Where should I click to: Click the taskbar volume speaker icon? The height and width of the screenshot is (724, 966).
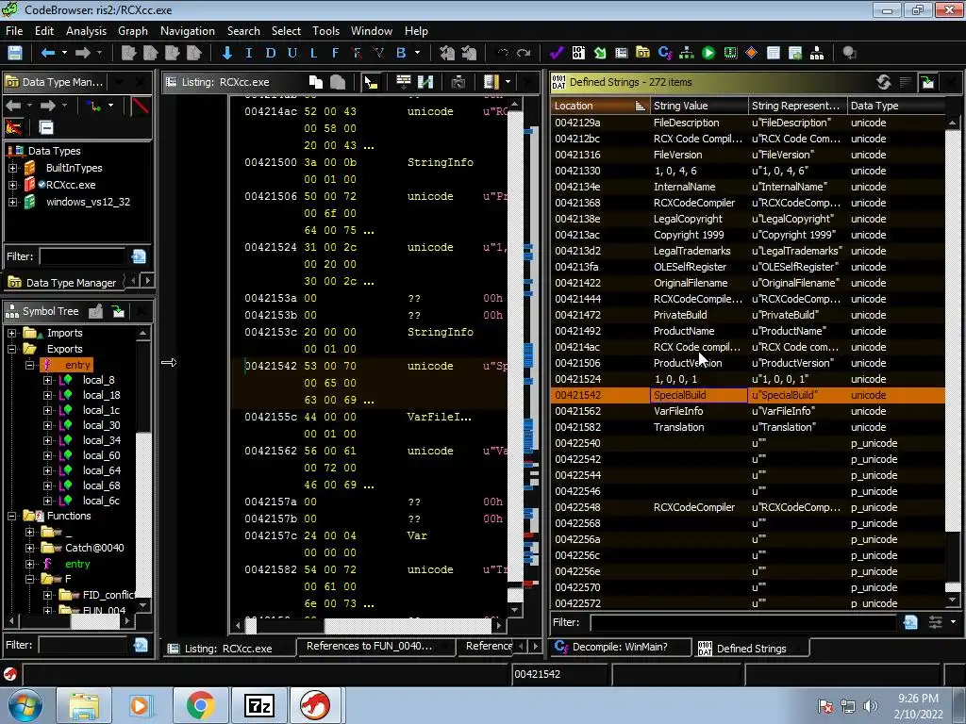(871, 706)
